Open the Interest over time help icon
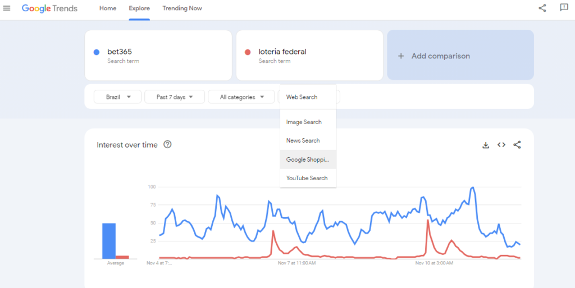The image size is (575, 288). [x=167, y=144]
